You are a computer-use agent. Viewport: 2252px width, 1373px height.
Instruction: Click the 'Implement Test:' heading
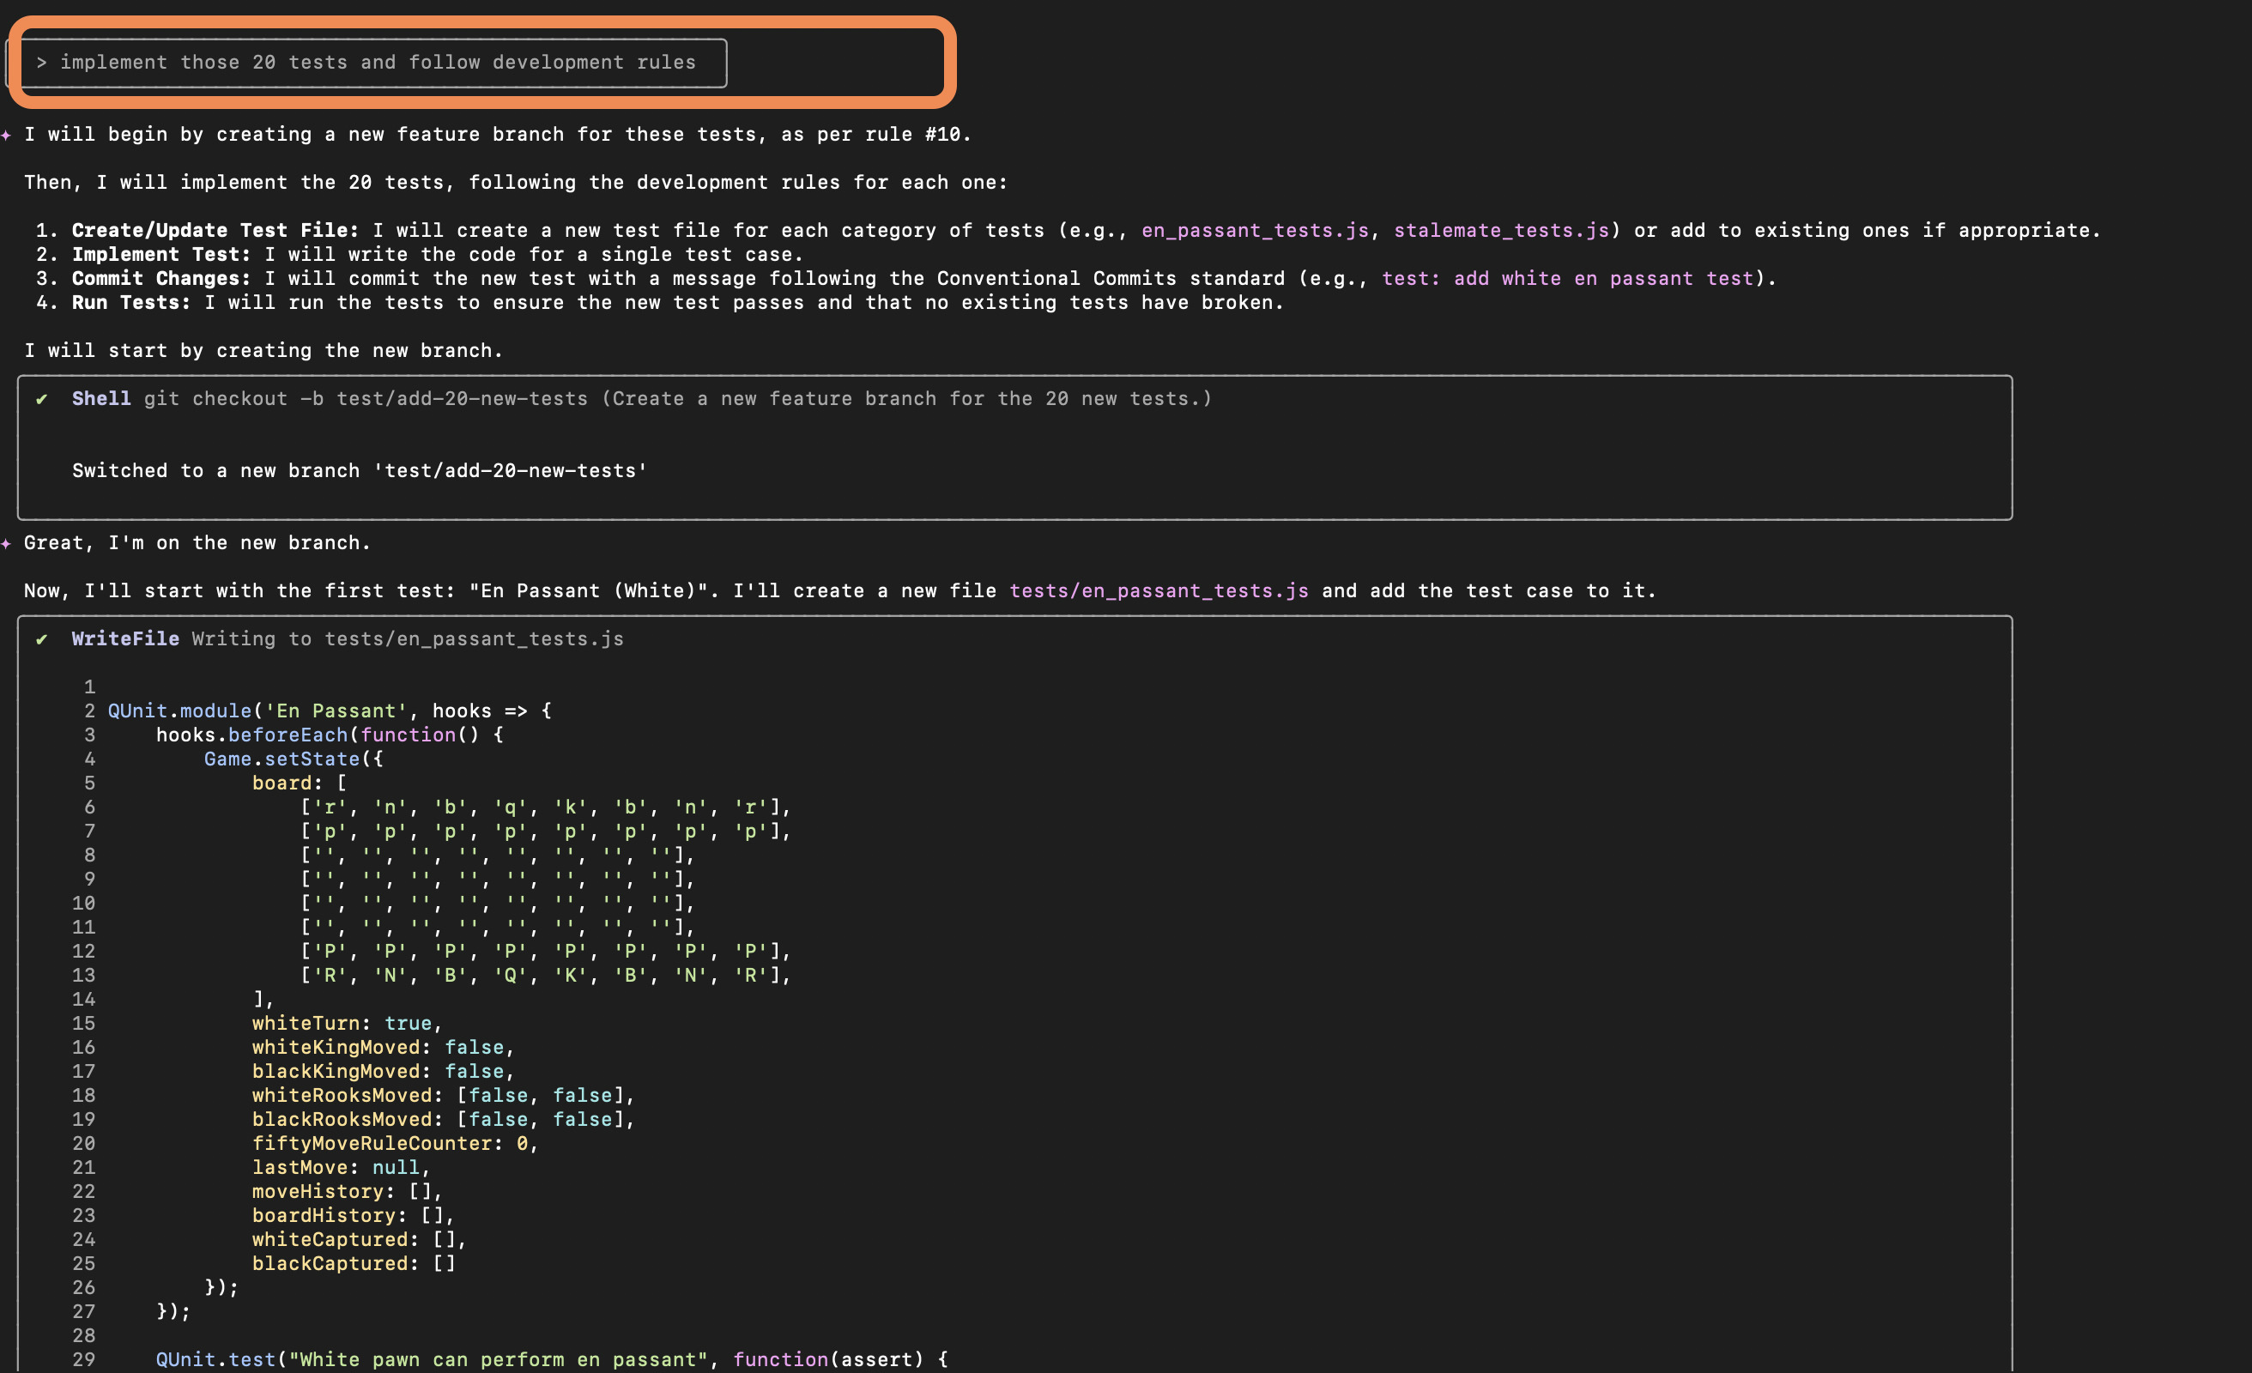tap(161, 254)
